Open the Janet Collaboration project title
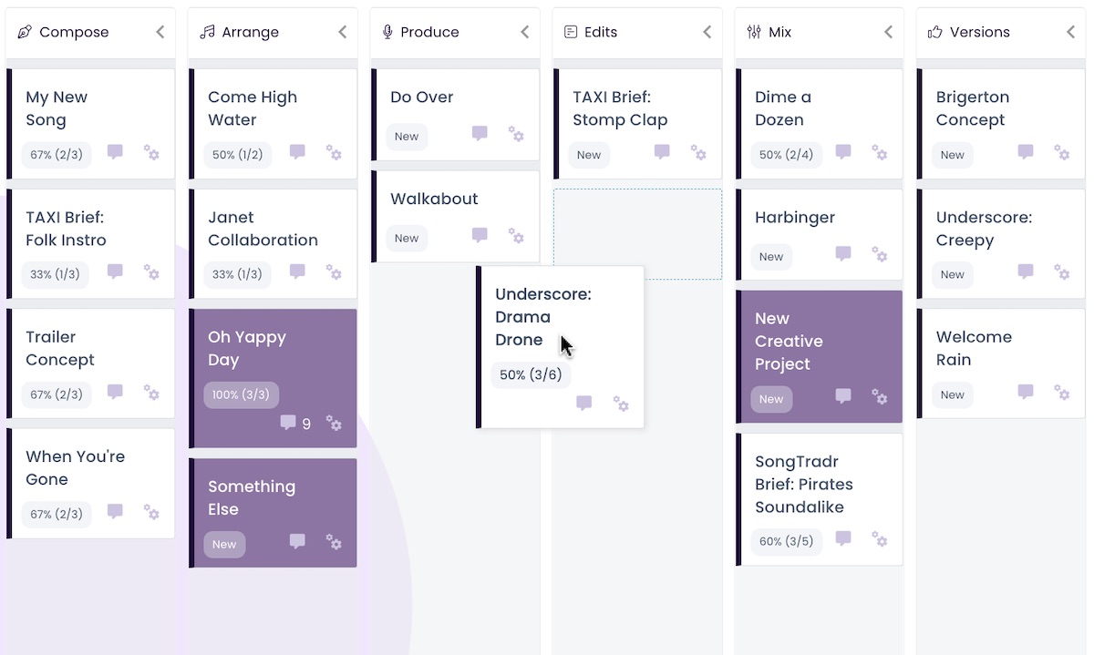 [263, 229]
